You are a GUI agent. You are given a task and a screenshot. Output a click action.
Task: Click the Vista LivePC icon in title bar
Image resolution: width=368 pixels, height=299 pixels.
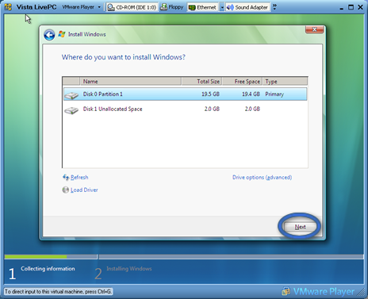[8, 7]
